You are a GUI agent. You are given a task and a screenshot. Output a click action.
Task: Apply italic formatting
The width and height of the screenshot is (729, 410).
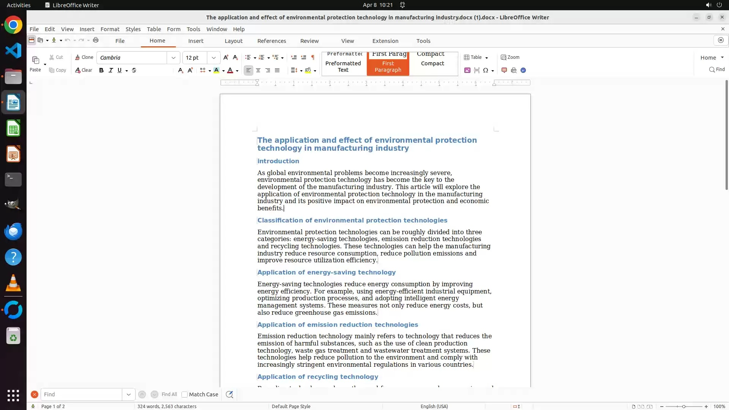pyautogui.click(x=110, y=70)
